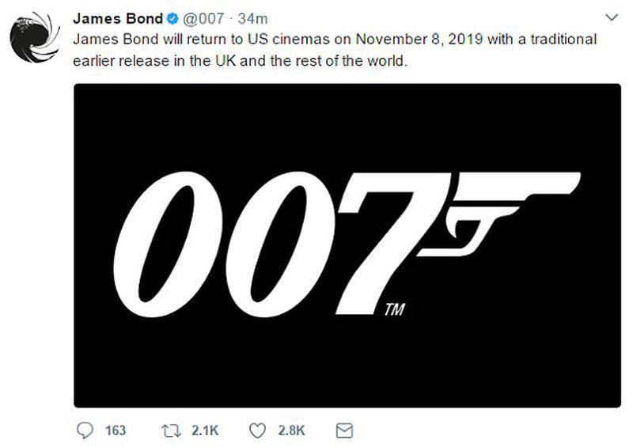
Task: Click the 163 replies count
Action: [x=116, y=430]
